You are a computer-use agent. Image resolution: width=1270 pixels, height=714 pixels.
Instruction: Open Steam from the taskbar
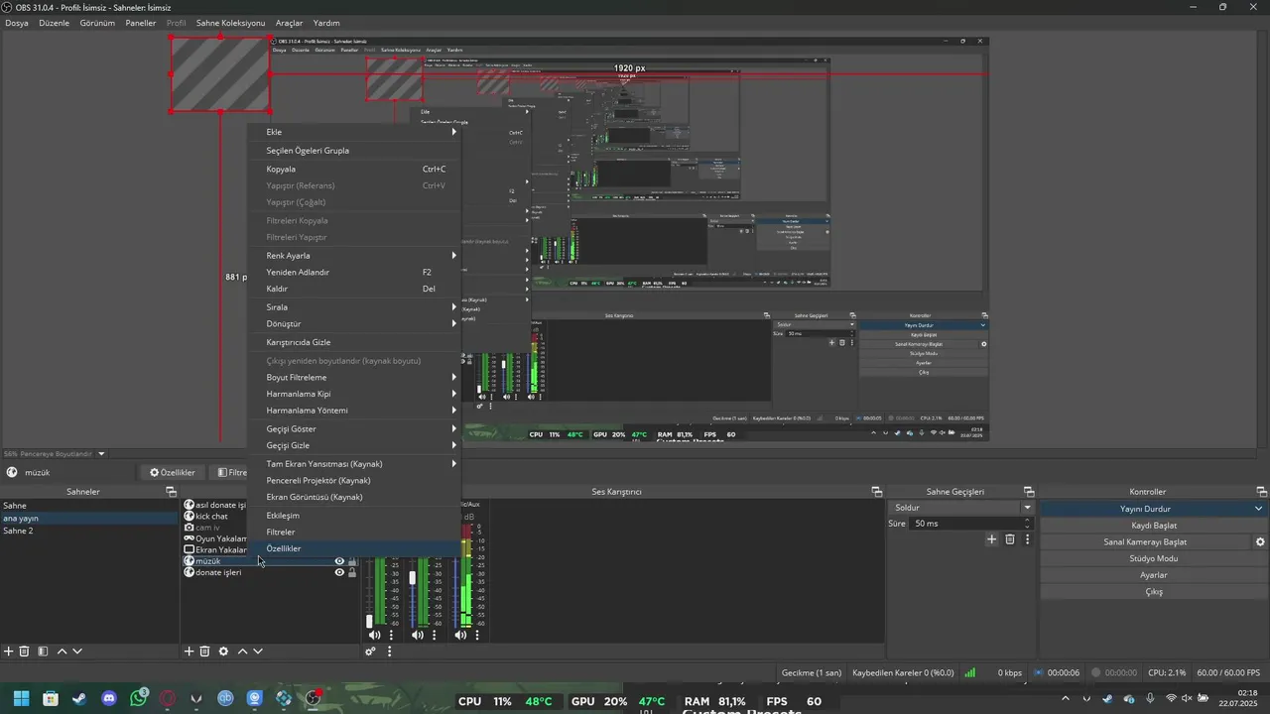click(79, 699)
